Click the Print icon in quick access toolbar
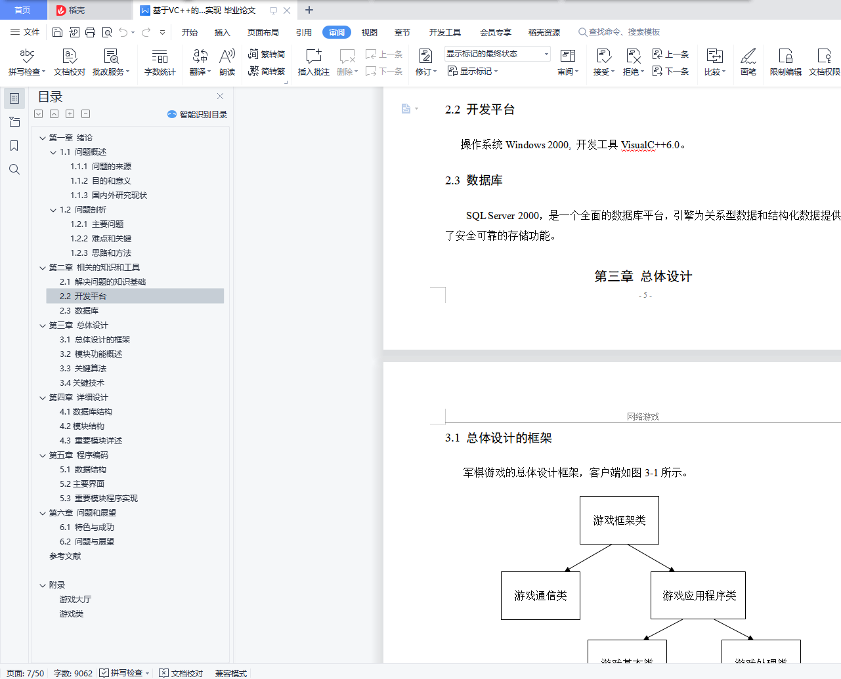Viewport: 841px width, 679px height. (x=90, y=32)
